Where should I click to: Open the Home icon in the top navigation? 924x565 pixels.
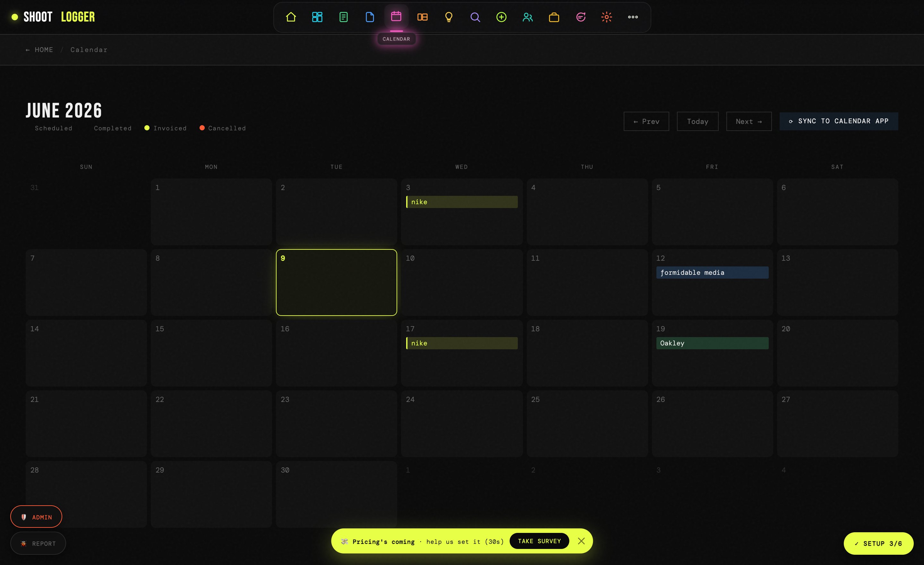(291, 17)
